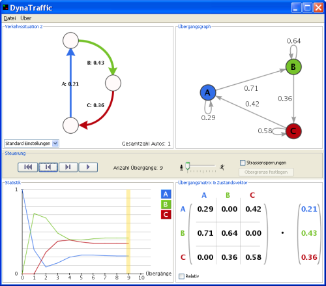Click the top junction circle in the traffic situation
Screen dimensions: 326x286
(70, 40)
